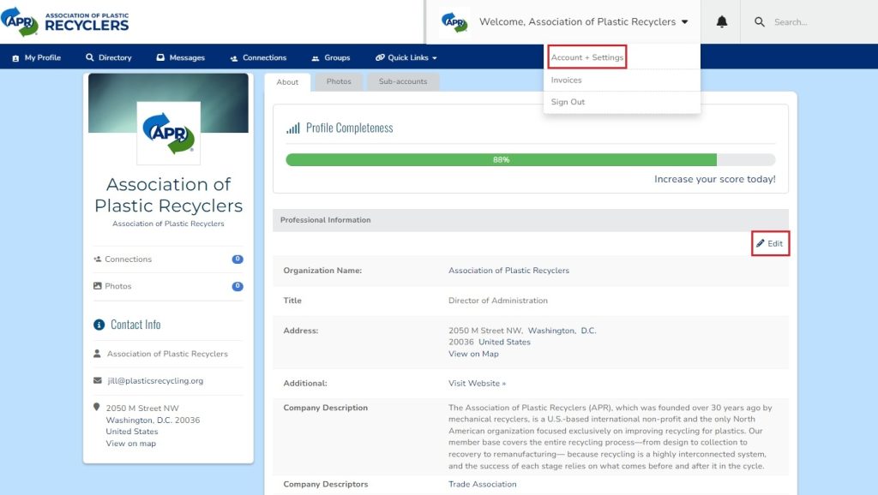Click View on map in Contact Info
The image size is (878, 495).
[131, 443]
